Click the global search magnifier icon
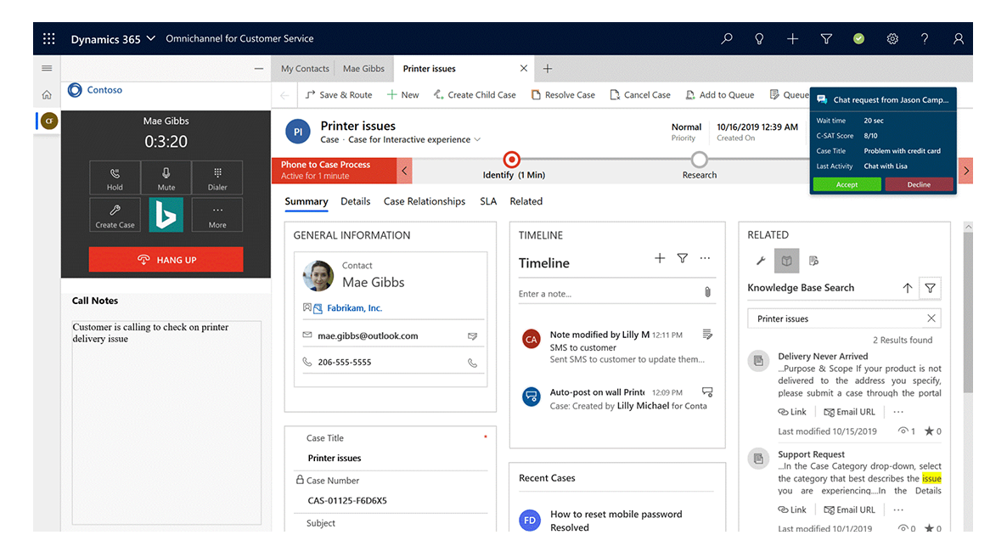The width and height of the screenshot is (1007, 552). 727,39
